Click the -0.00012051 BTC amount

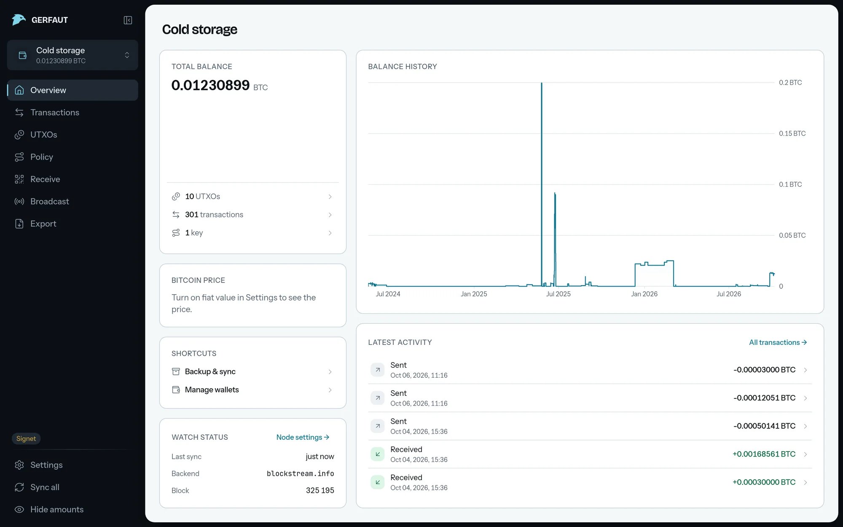click(x=764, y=398)
